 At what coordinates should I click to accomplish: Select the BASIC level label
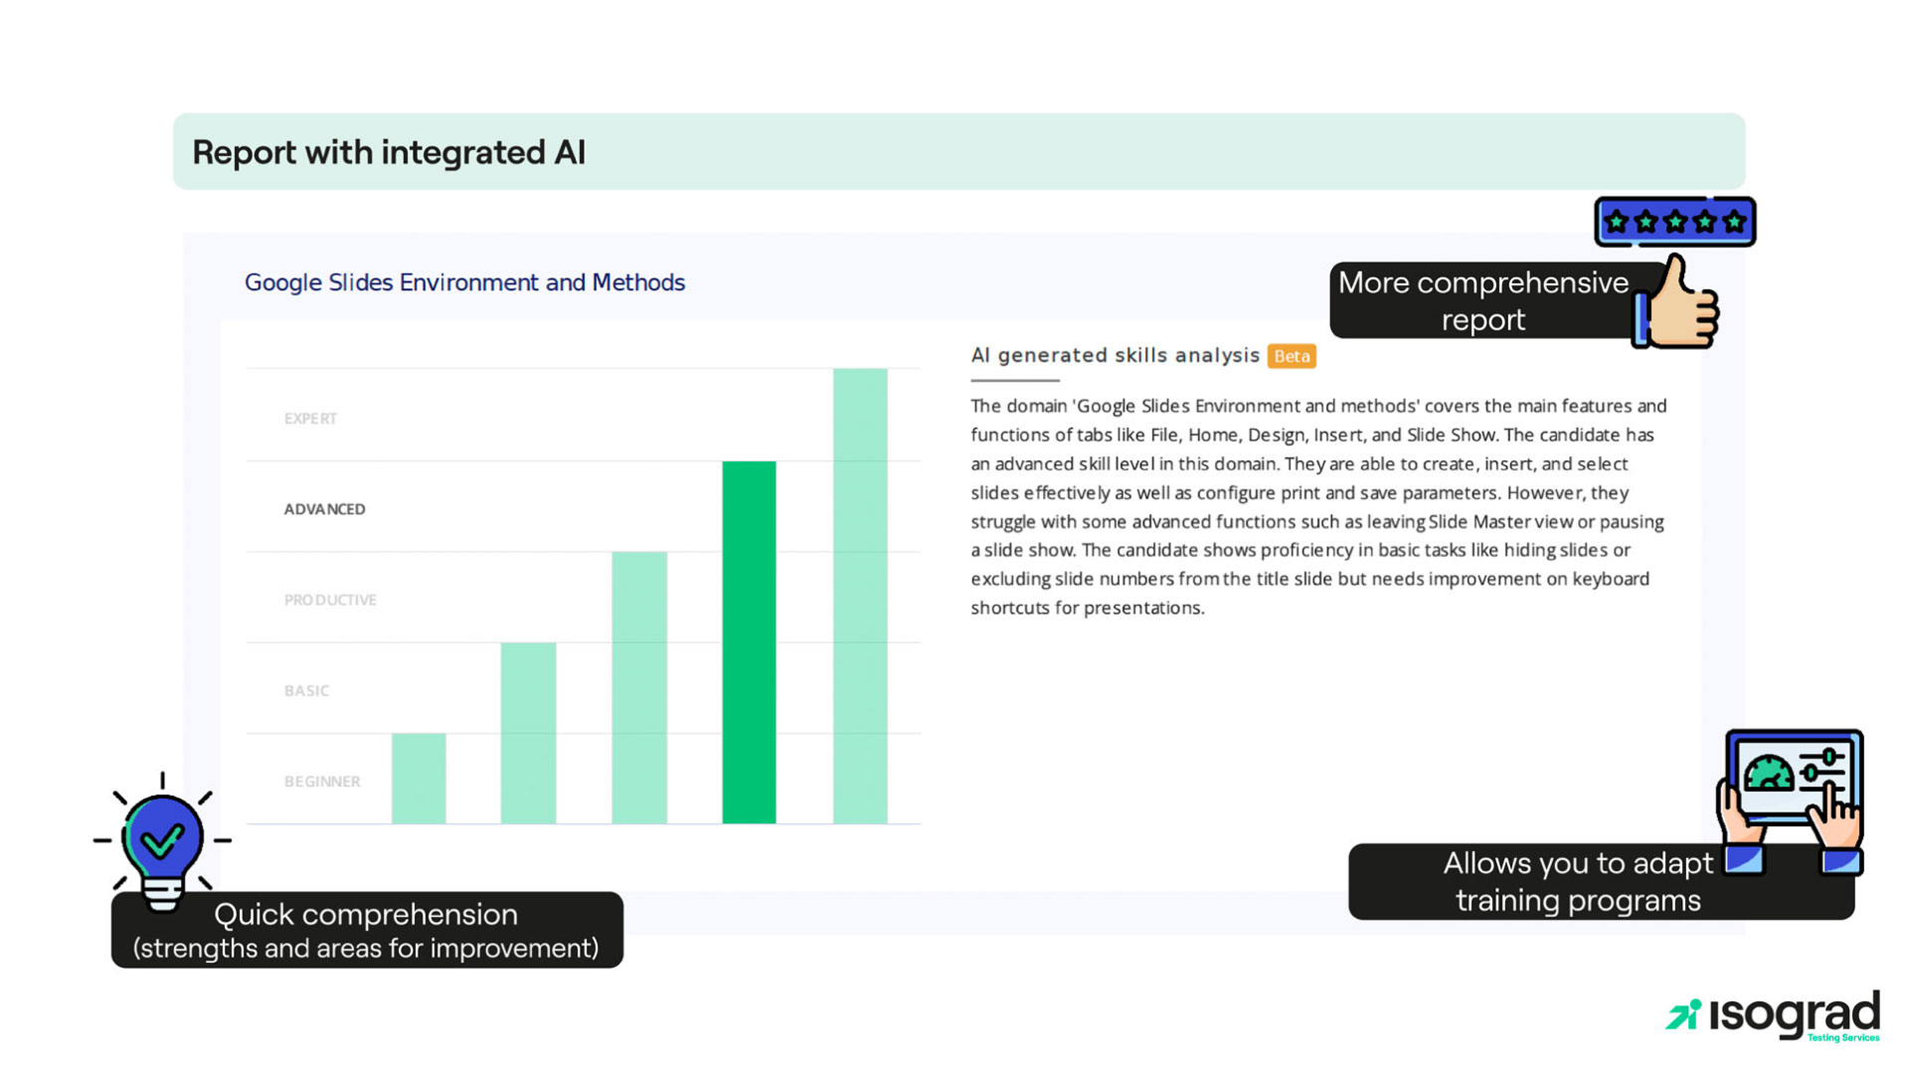306,690
